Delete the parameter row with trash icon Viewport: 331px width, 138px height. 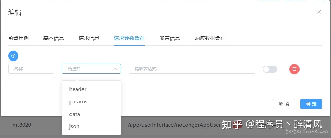click(294, 69)
